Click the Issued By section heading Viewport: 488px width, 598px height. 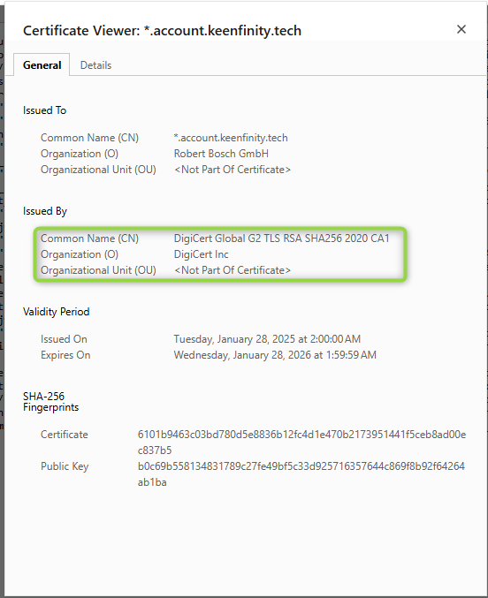[x=45, y=211]
